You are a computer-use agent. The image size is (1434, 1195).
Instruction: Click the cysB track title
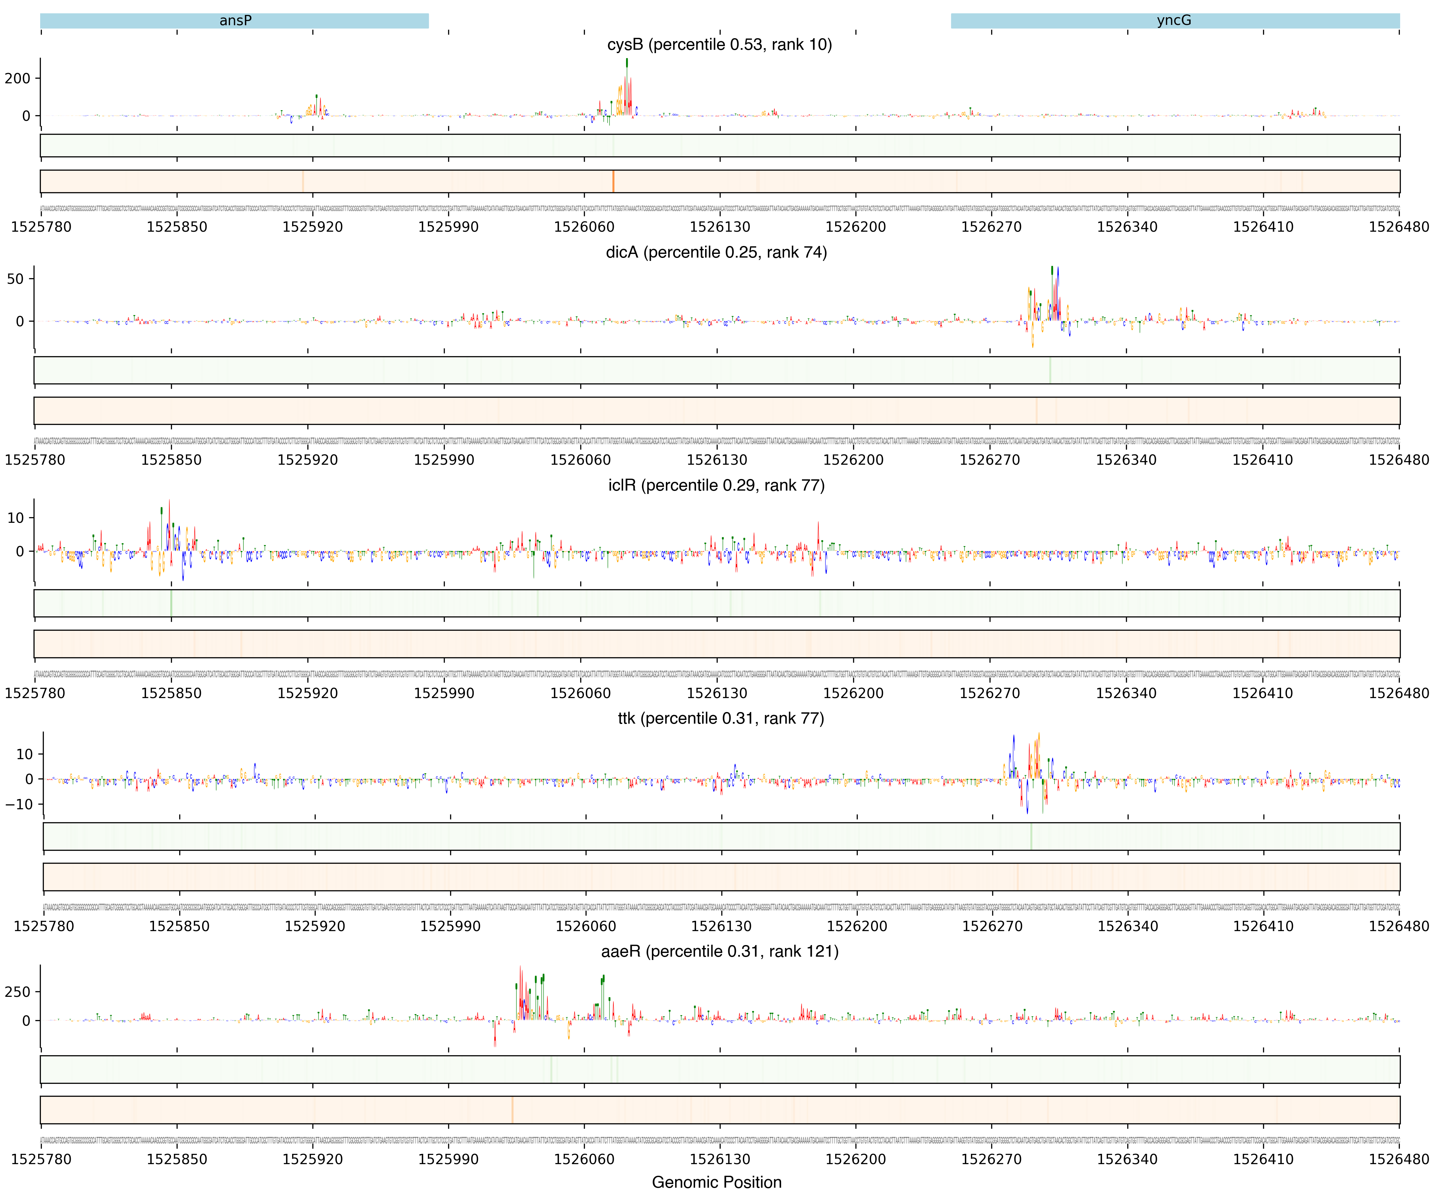[719, 44]
